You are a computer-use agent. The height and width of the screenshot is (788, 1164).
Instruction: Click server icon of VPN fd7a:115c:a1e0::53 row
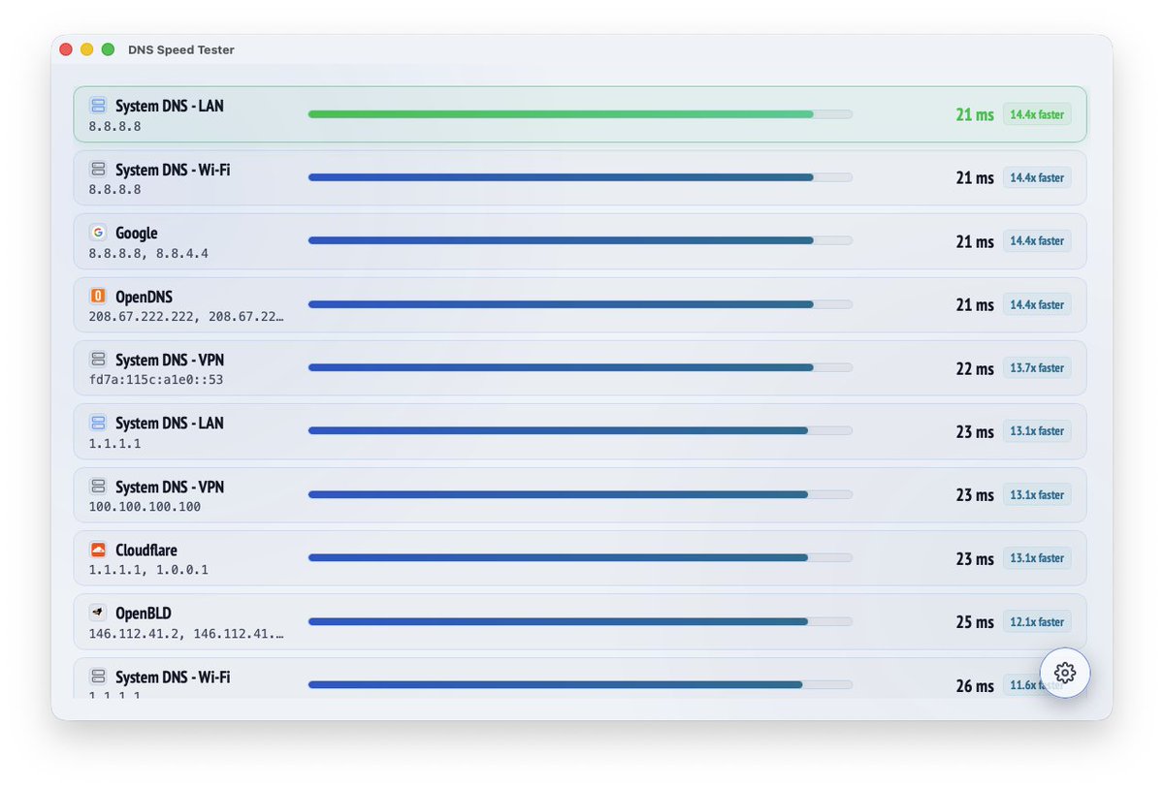pos(98,360)
